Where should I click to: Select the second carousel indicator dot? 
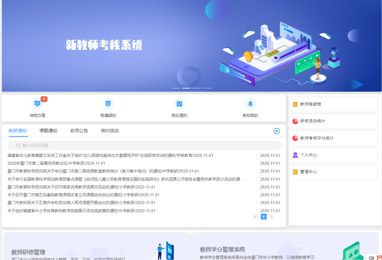[x=186, y=88]
